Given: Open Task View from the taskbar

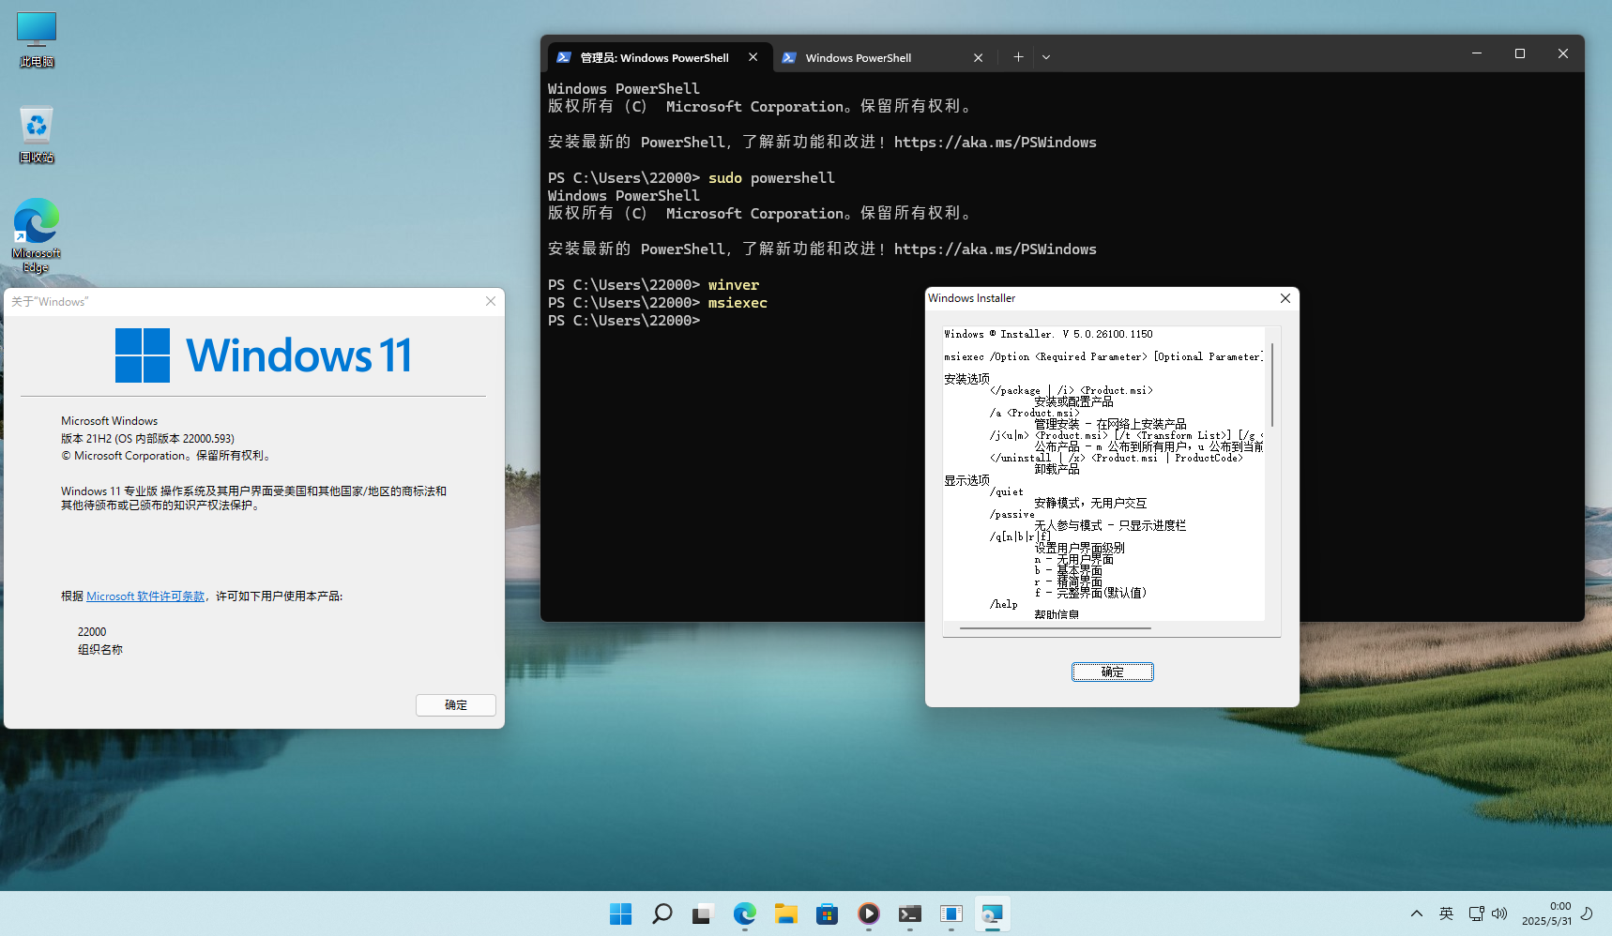Looking at the screenshot, I should [x=703, y=913].
